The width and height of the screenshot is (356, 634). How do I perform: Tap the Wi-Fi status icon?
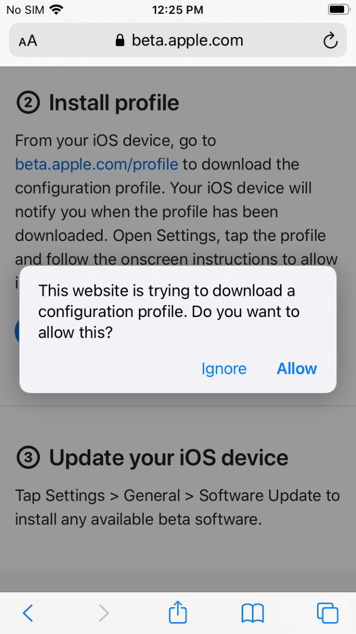[x=57, y=10]
